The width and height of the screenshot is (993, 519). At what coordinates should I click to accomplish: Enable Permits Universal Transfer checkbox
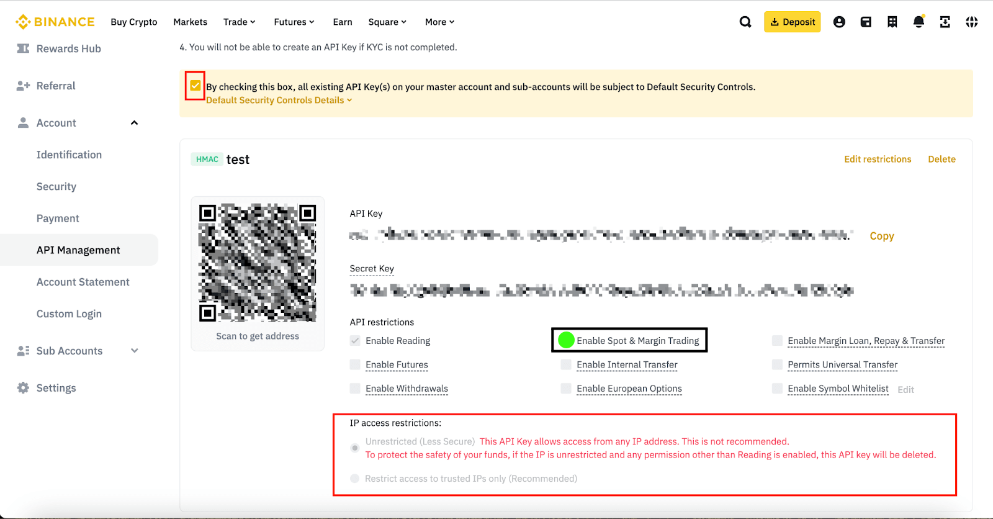[x=777, y=364]
